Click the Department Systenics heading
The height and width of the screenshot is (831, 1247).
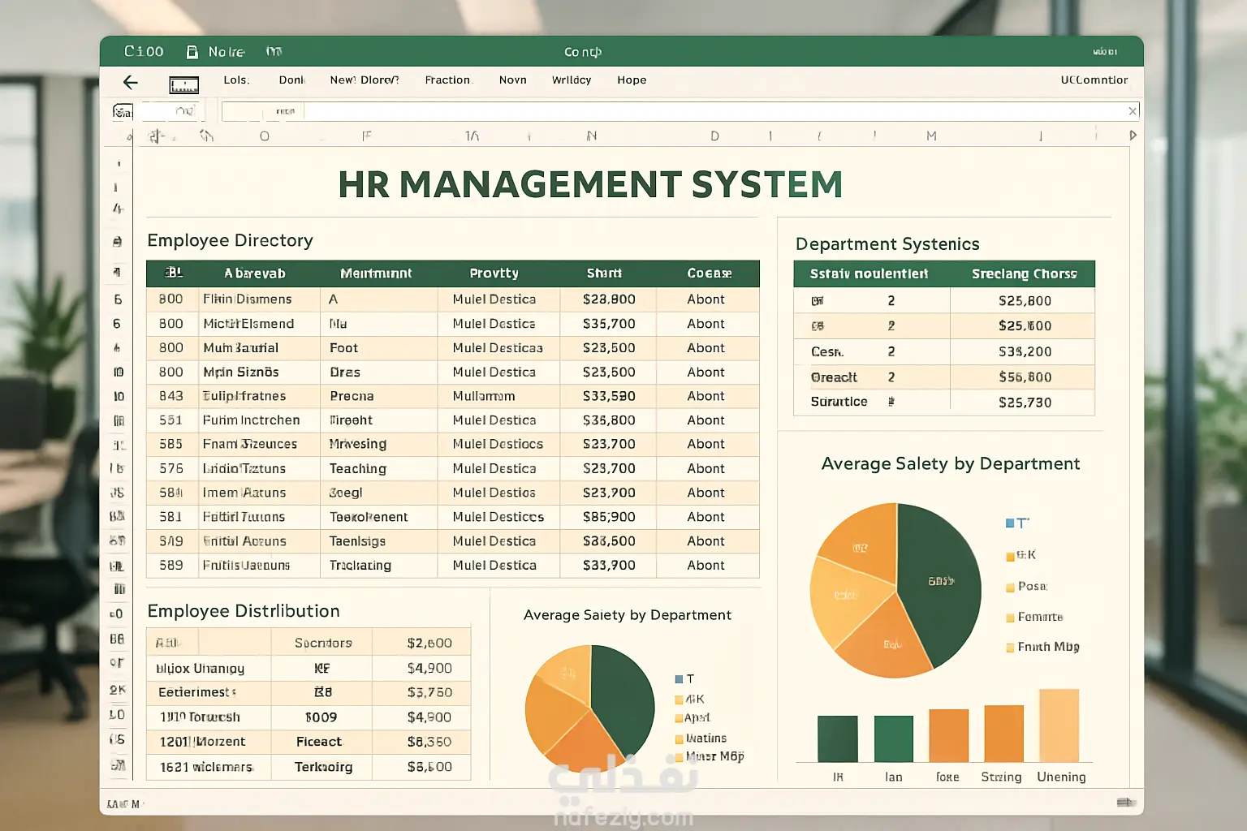pyautogui.click(x=887, y=244)
